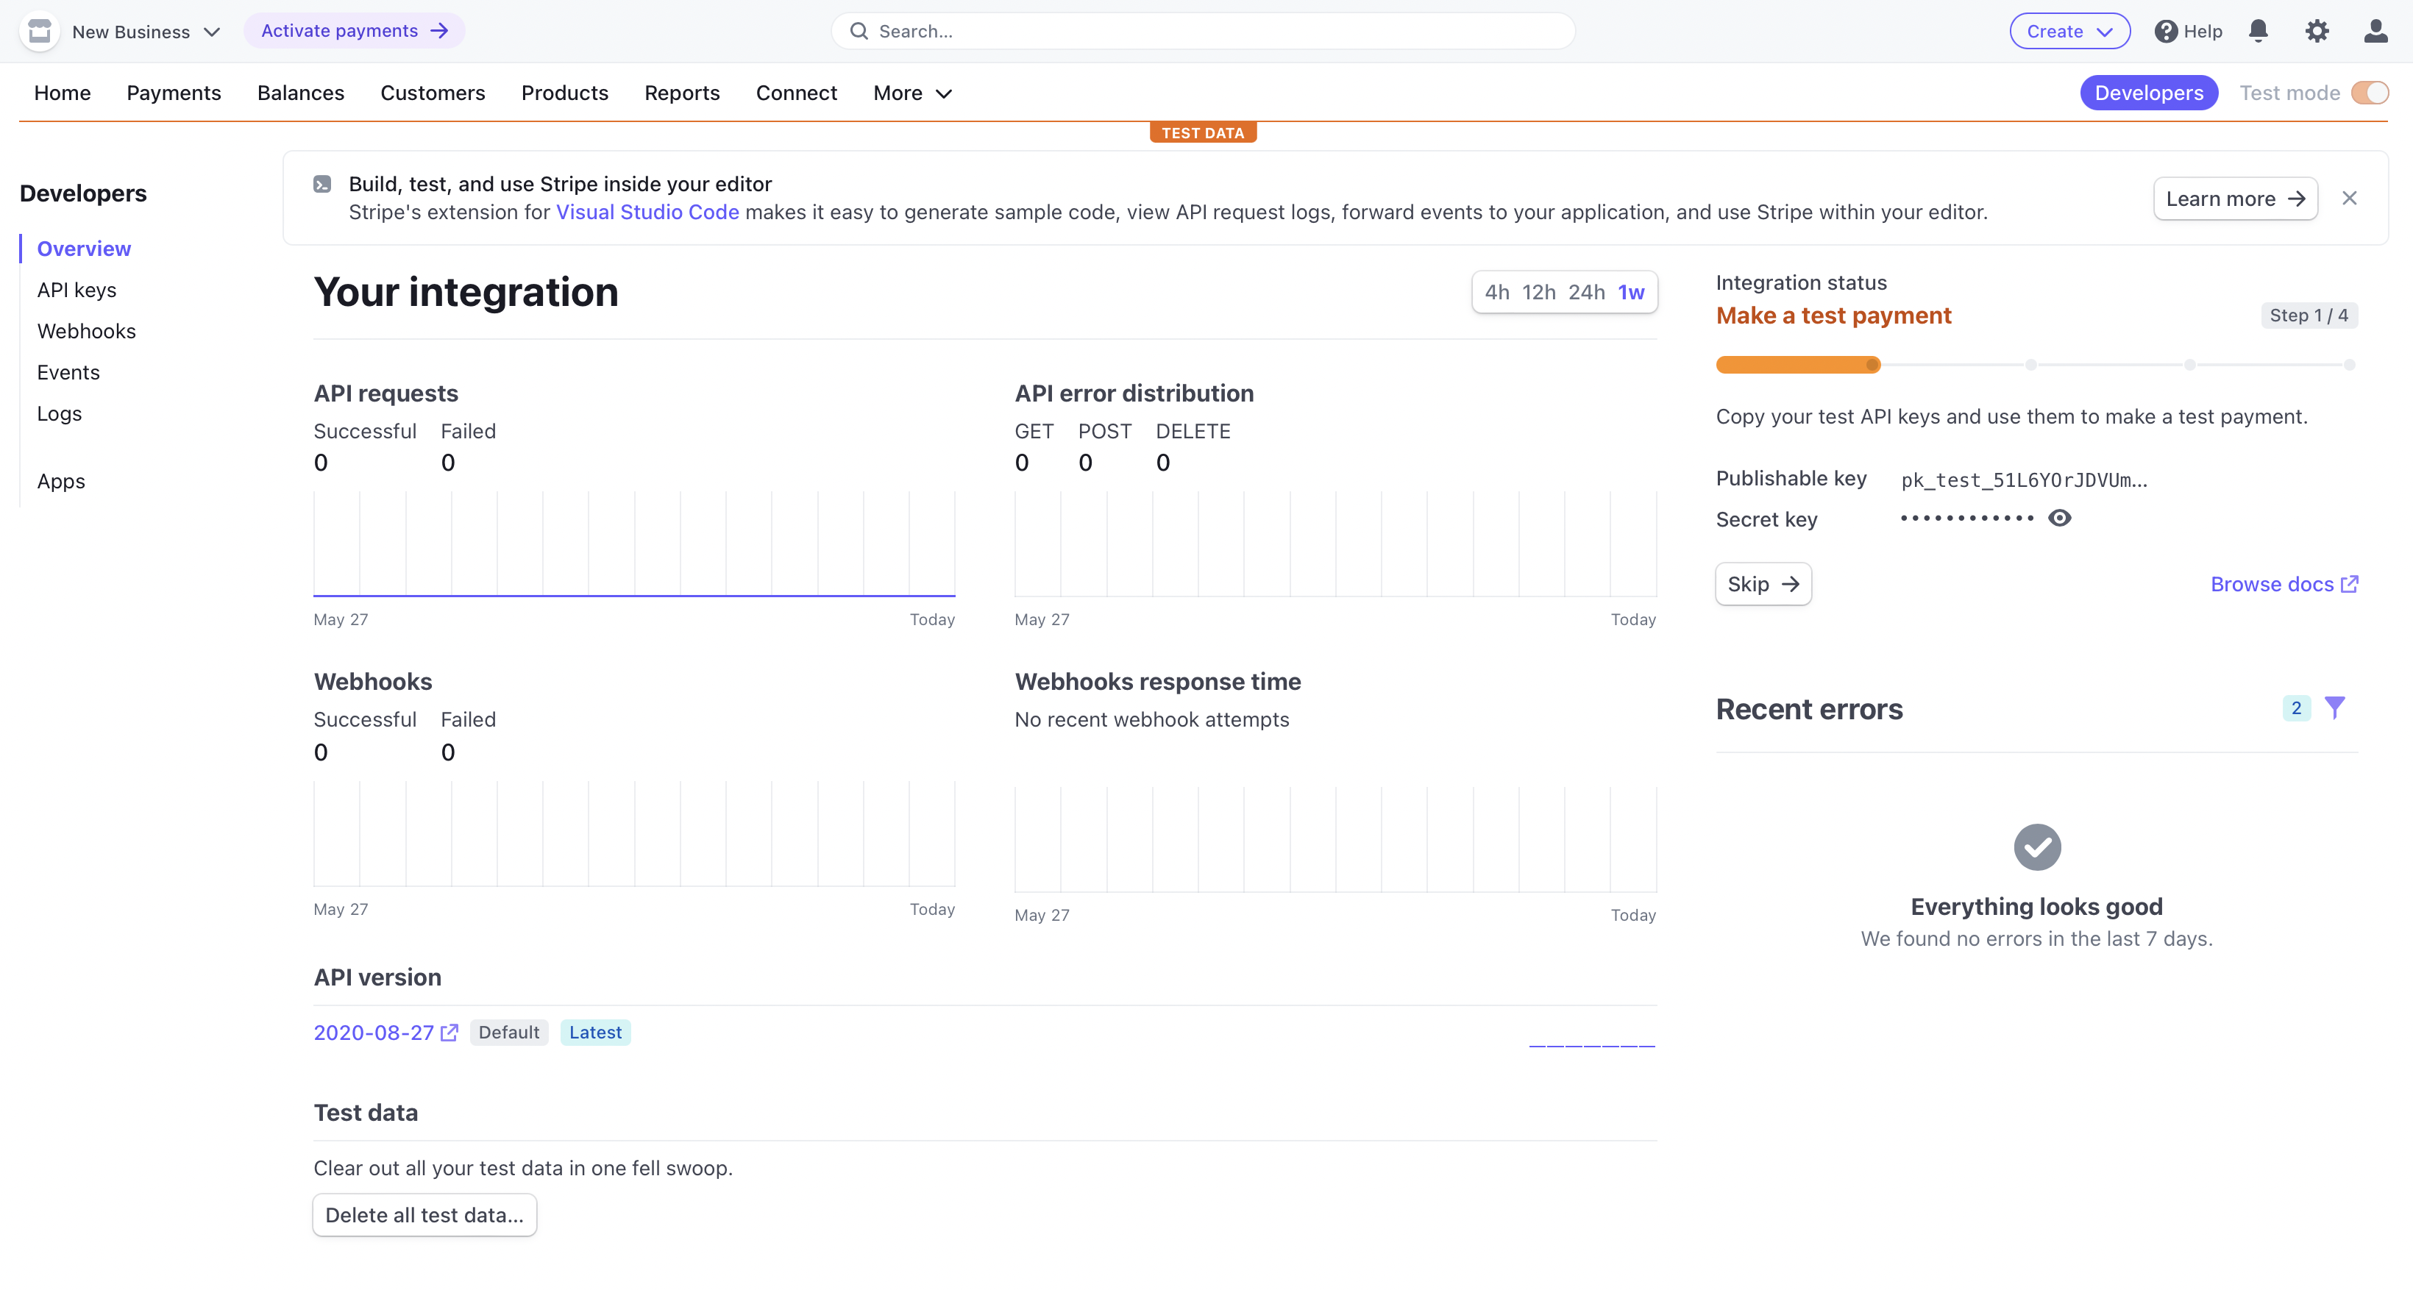2413x1290 pixels.
Task: Open the Products tab
Action: point(565,93)
